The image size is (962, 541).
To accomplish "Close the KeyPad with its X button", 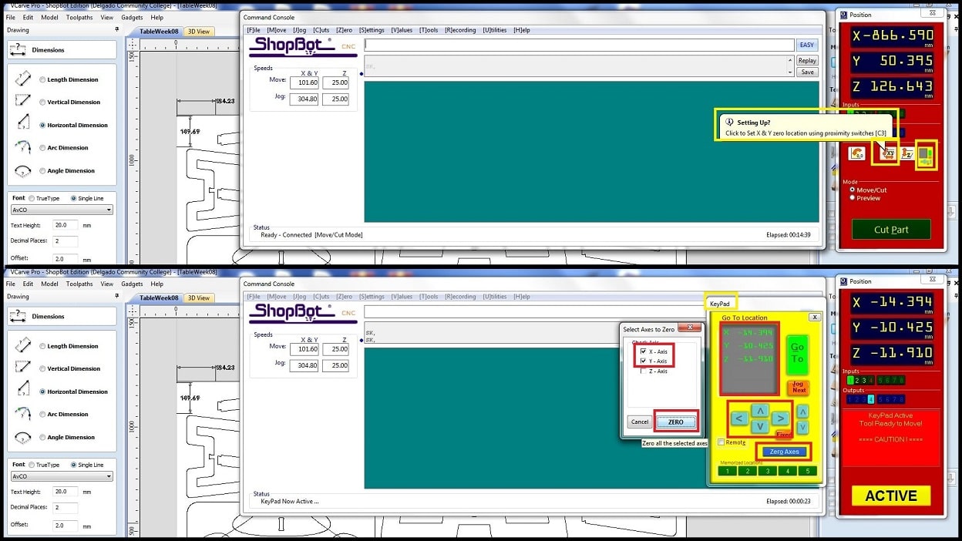I will [815, 317].
